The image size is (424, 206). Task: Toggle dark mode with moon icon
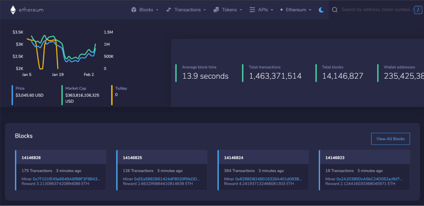321,10
